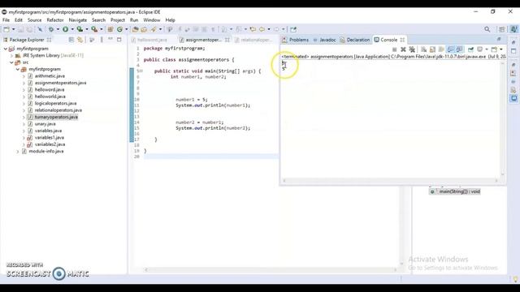Click the Open Task toolbar icon
520x292 pixels.
(x=144, y=29)
